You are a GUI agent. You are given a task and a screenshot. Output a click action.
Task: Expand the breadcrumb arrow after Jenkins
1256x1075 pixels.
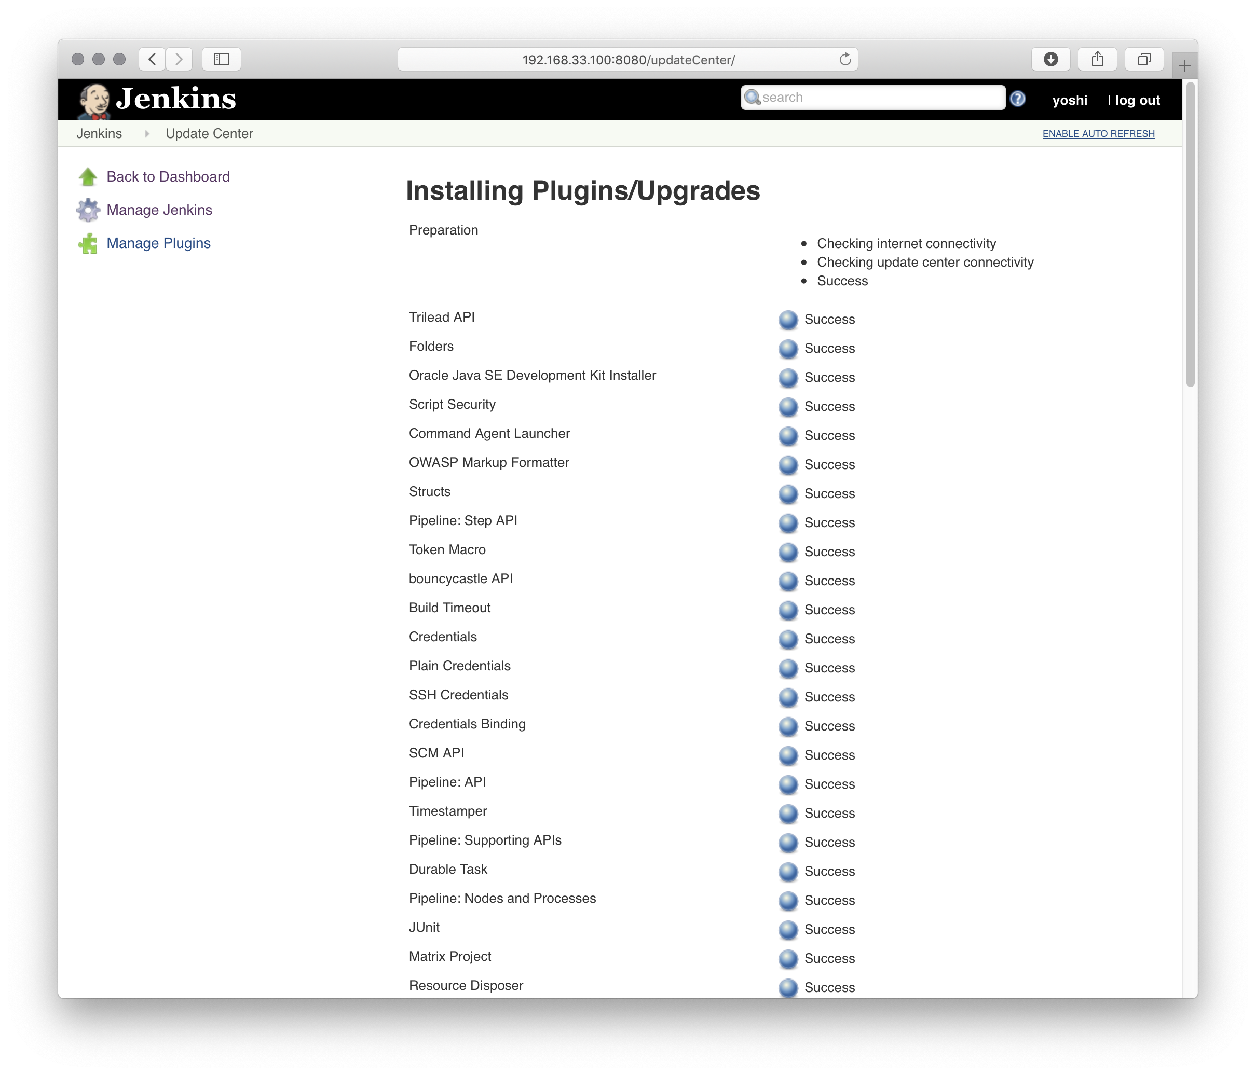pos(147,134)
